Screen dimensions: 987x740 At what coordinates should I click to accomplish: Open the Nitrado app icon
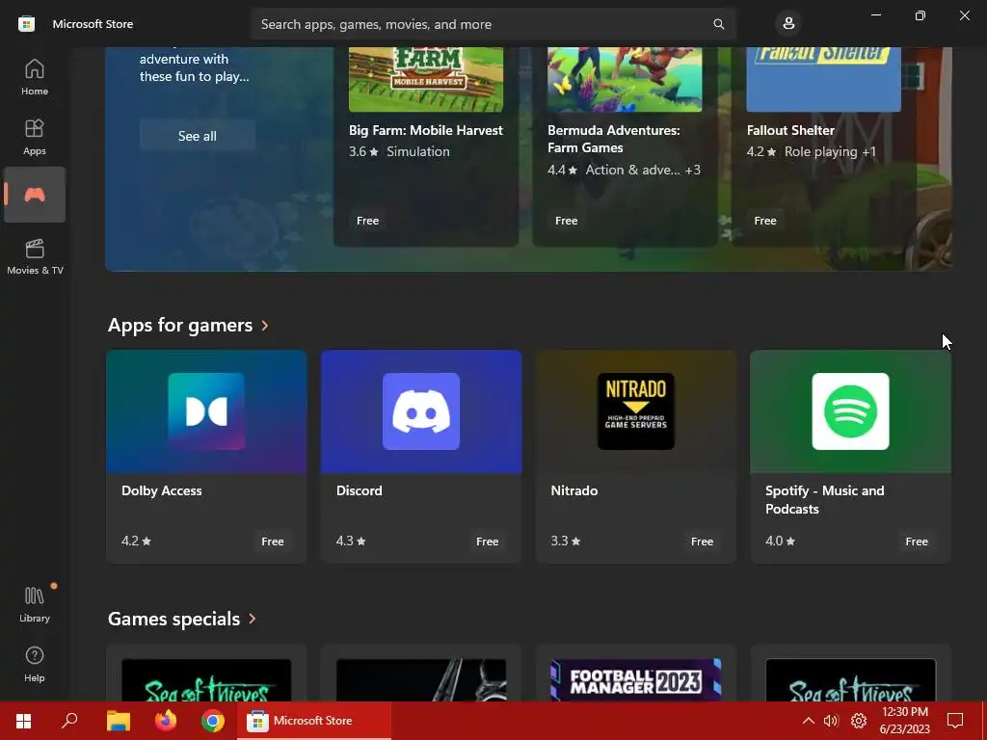click(636, 410)
